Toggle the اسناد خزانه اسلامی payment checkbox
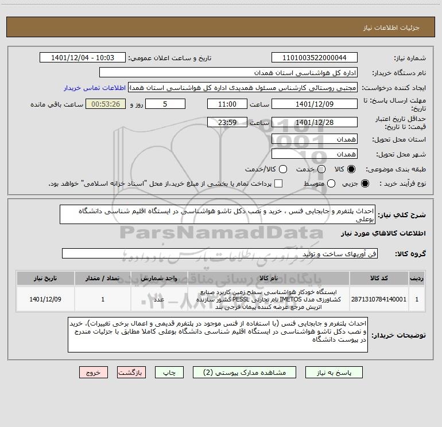 point(278,183)
